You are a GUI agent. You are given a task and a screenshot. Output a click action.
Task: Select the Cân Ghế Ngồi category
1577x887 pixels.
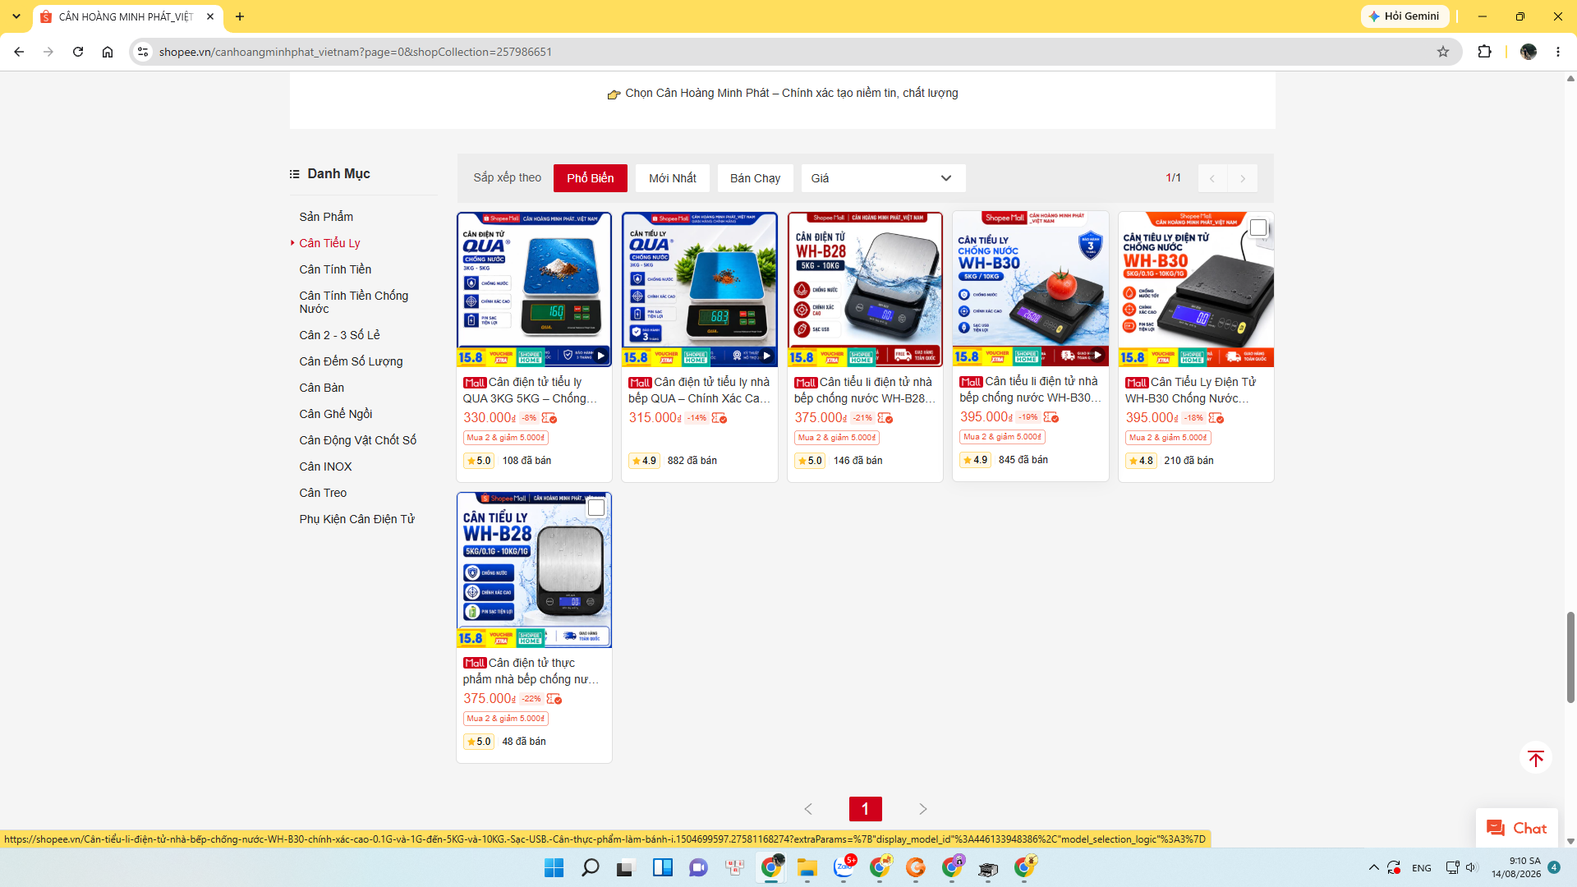(336, 414)
